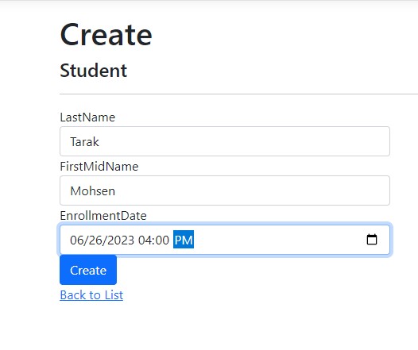Click the horizontal divider below Student
The width and height of the screenshot is (418, 350).
pos(239,94)
